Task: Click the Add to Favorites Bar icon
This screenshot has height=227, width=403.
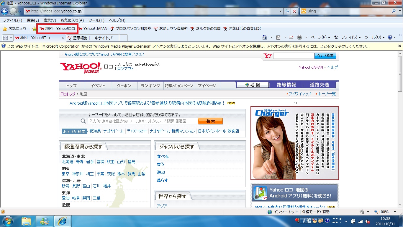Action: point(35,29)
